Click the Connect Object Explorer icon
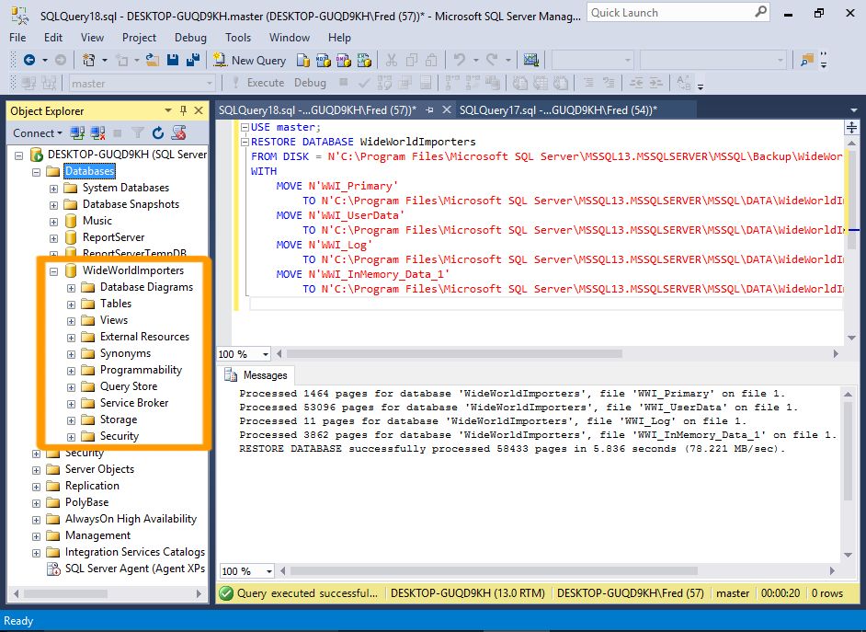This screenshot has height=632, width=866. (77, 132)
